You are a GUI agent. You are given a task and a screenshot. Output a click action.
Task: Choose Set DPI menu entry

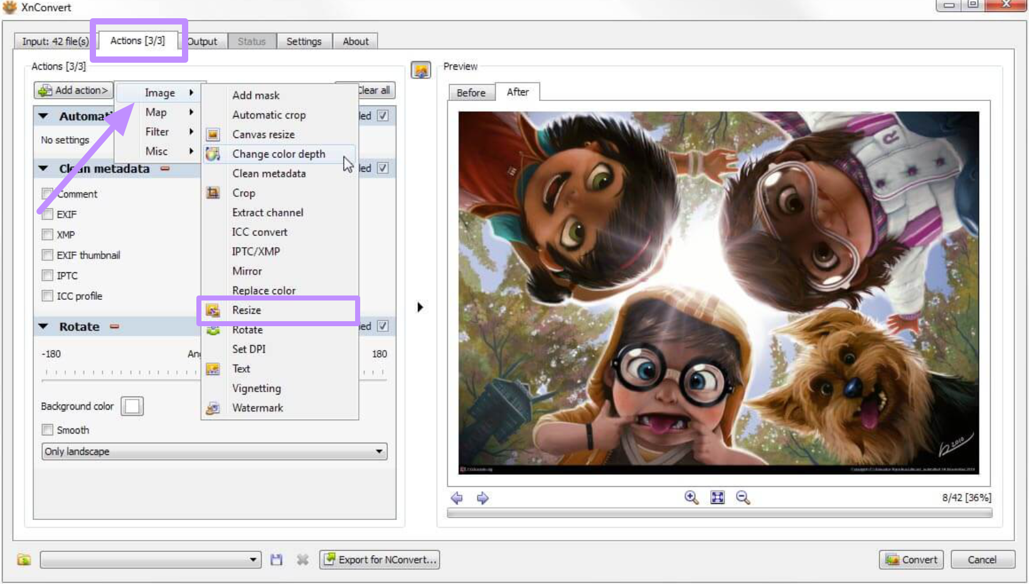[x=279, y=349]
